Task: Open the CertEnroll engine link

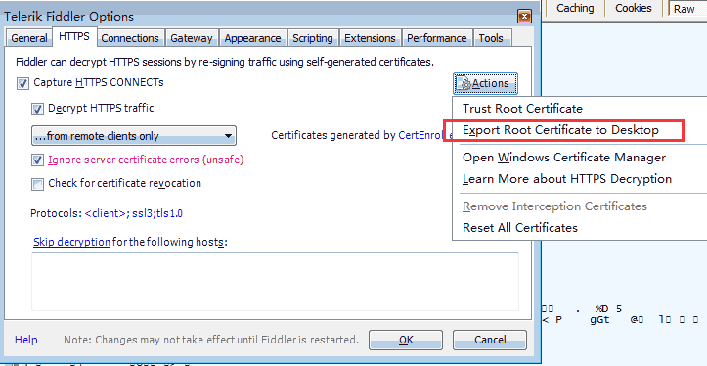Action: pos(425,135)
